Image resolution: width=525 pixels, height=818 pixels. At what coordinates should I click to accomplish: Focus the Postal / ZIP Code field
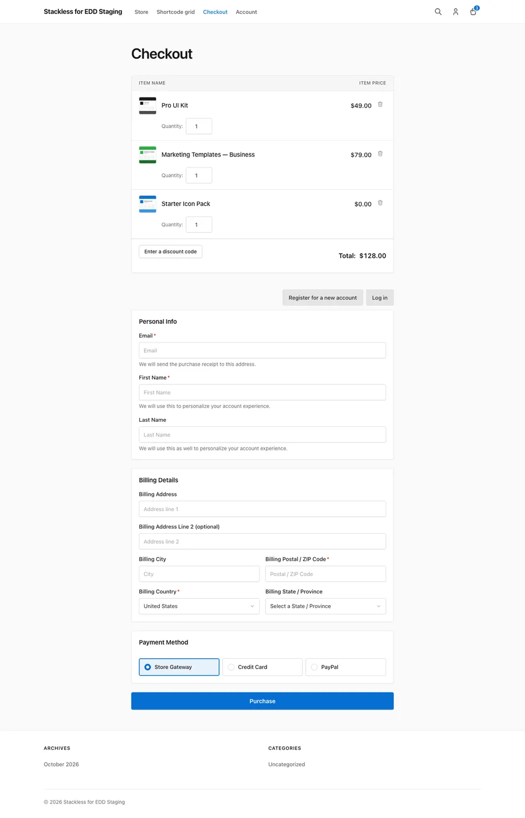click(325, 574)
